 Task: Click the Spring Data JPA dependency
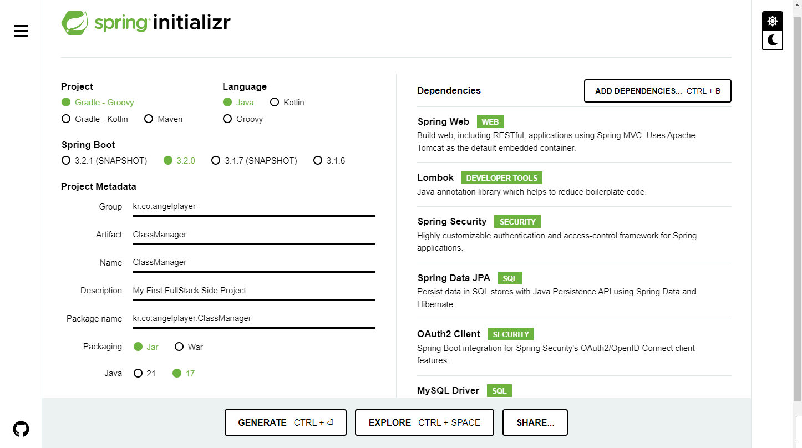tap(574, 291)
